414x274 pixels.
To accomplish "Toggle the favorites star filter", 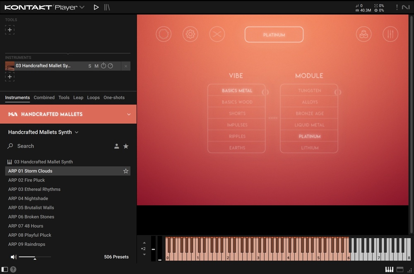I will (126, 146).
